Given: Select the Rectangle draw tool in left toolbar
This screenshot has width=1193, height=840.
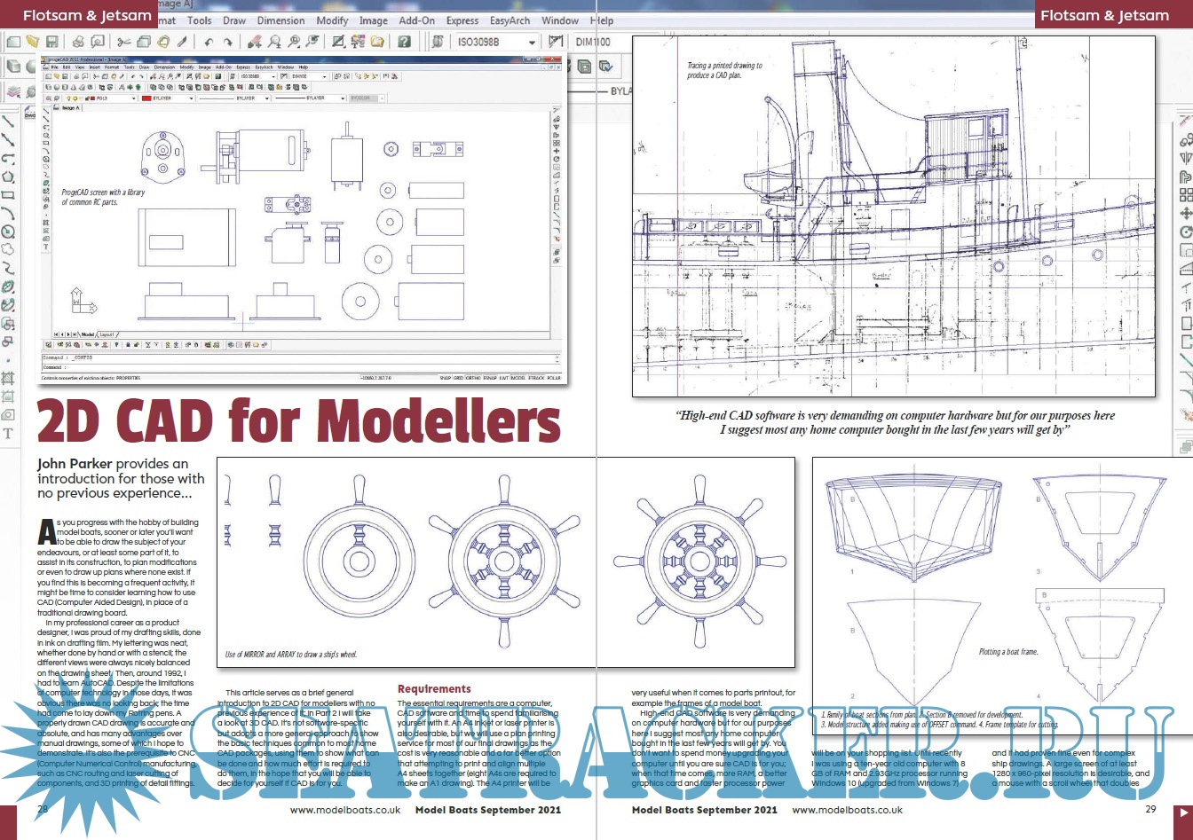Looking at the screenshot, I should click(8, 194).
